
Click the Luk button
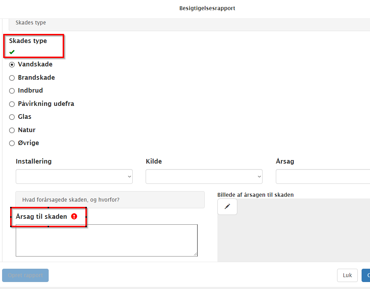pyautogui.click(x=347, y=275)
